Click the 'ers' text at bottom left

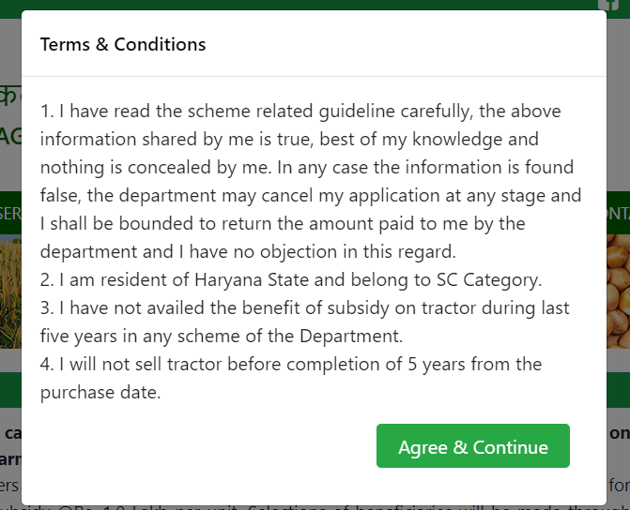point(9,485)
